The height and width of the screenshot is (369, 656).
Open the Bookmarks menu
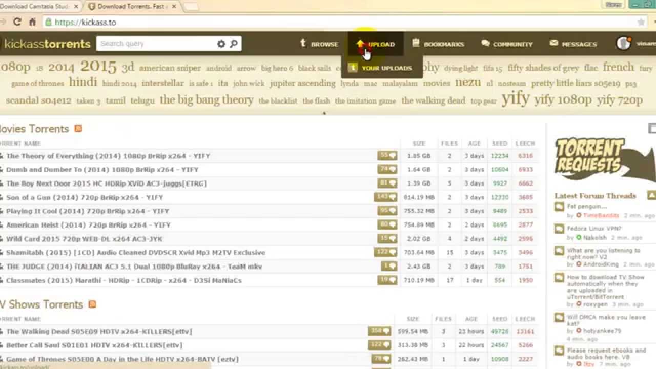tap(438, 44)
